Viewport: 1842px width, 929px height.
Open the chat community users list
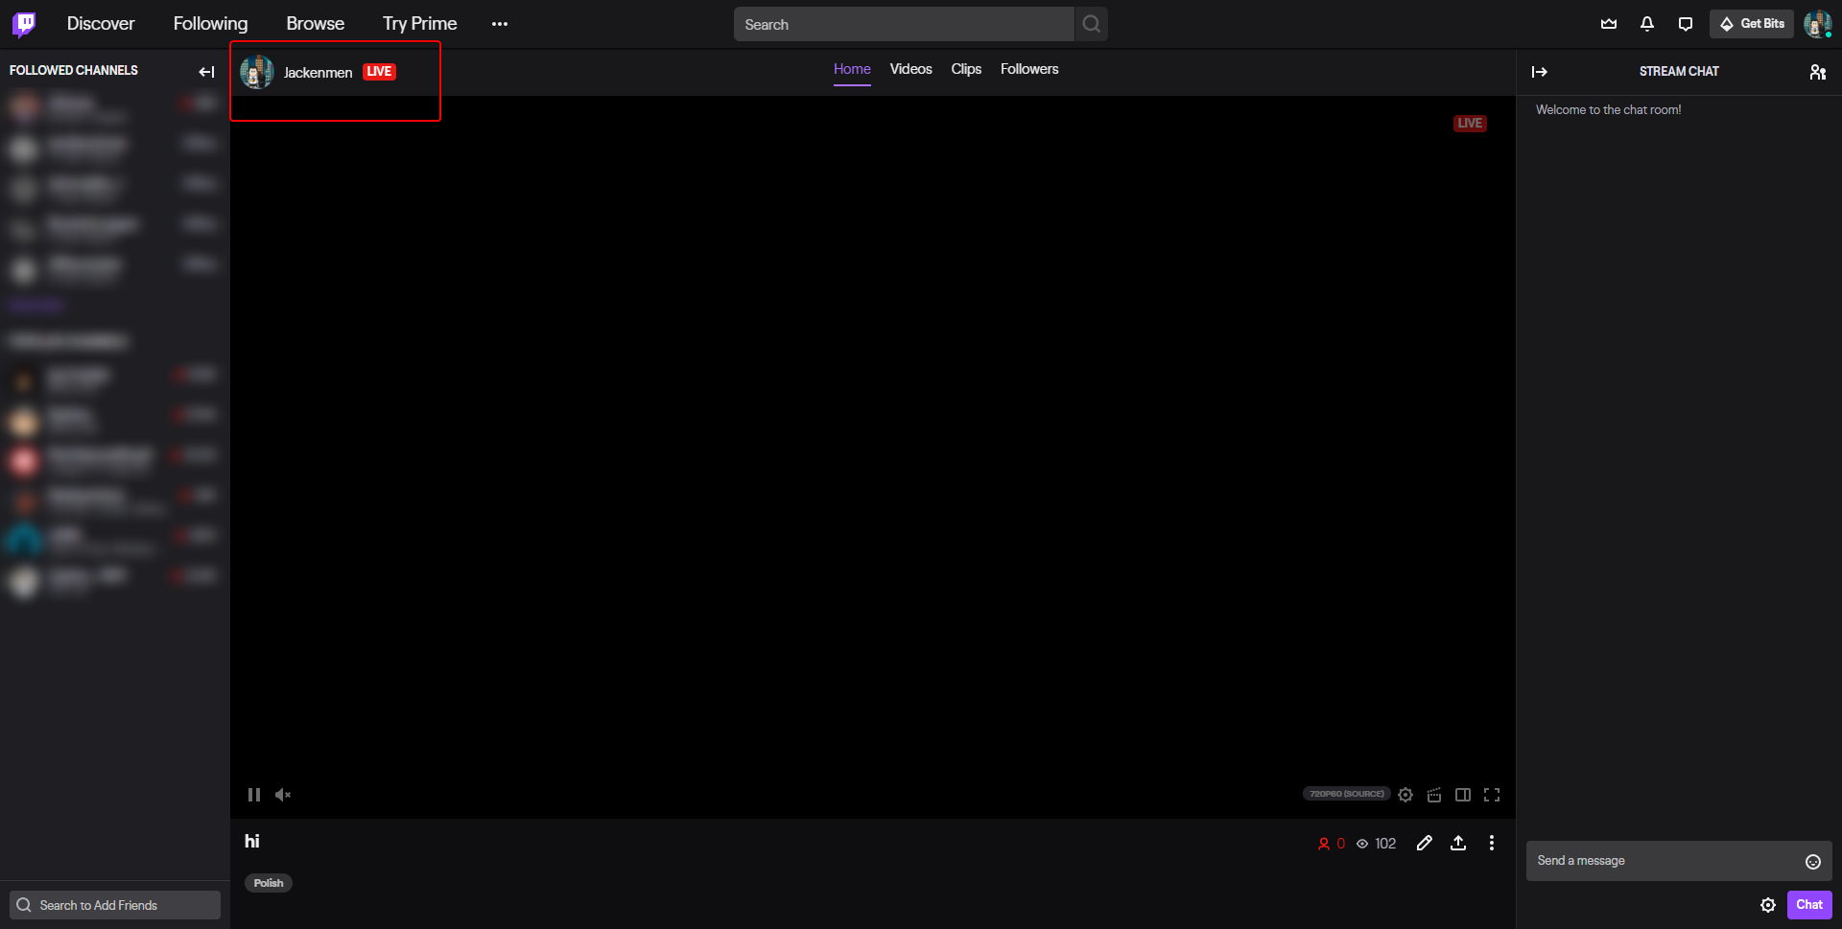[1818, 72]
